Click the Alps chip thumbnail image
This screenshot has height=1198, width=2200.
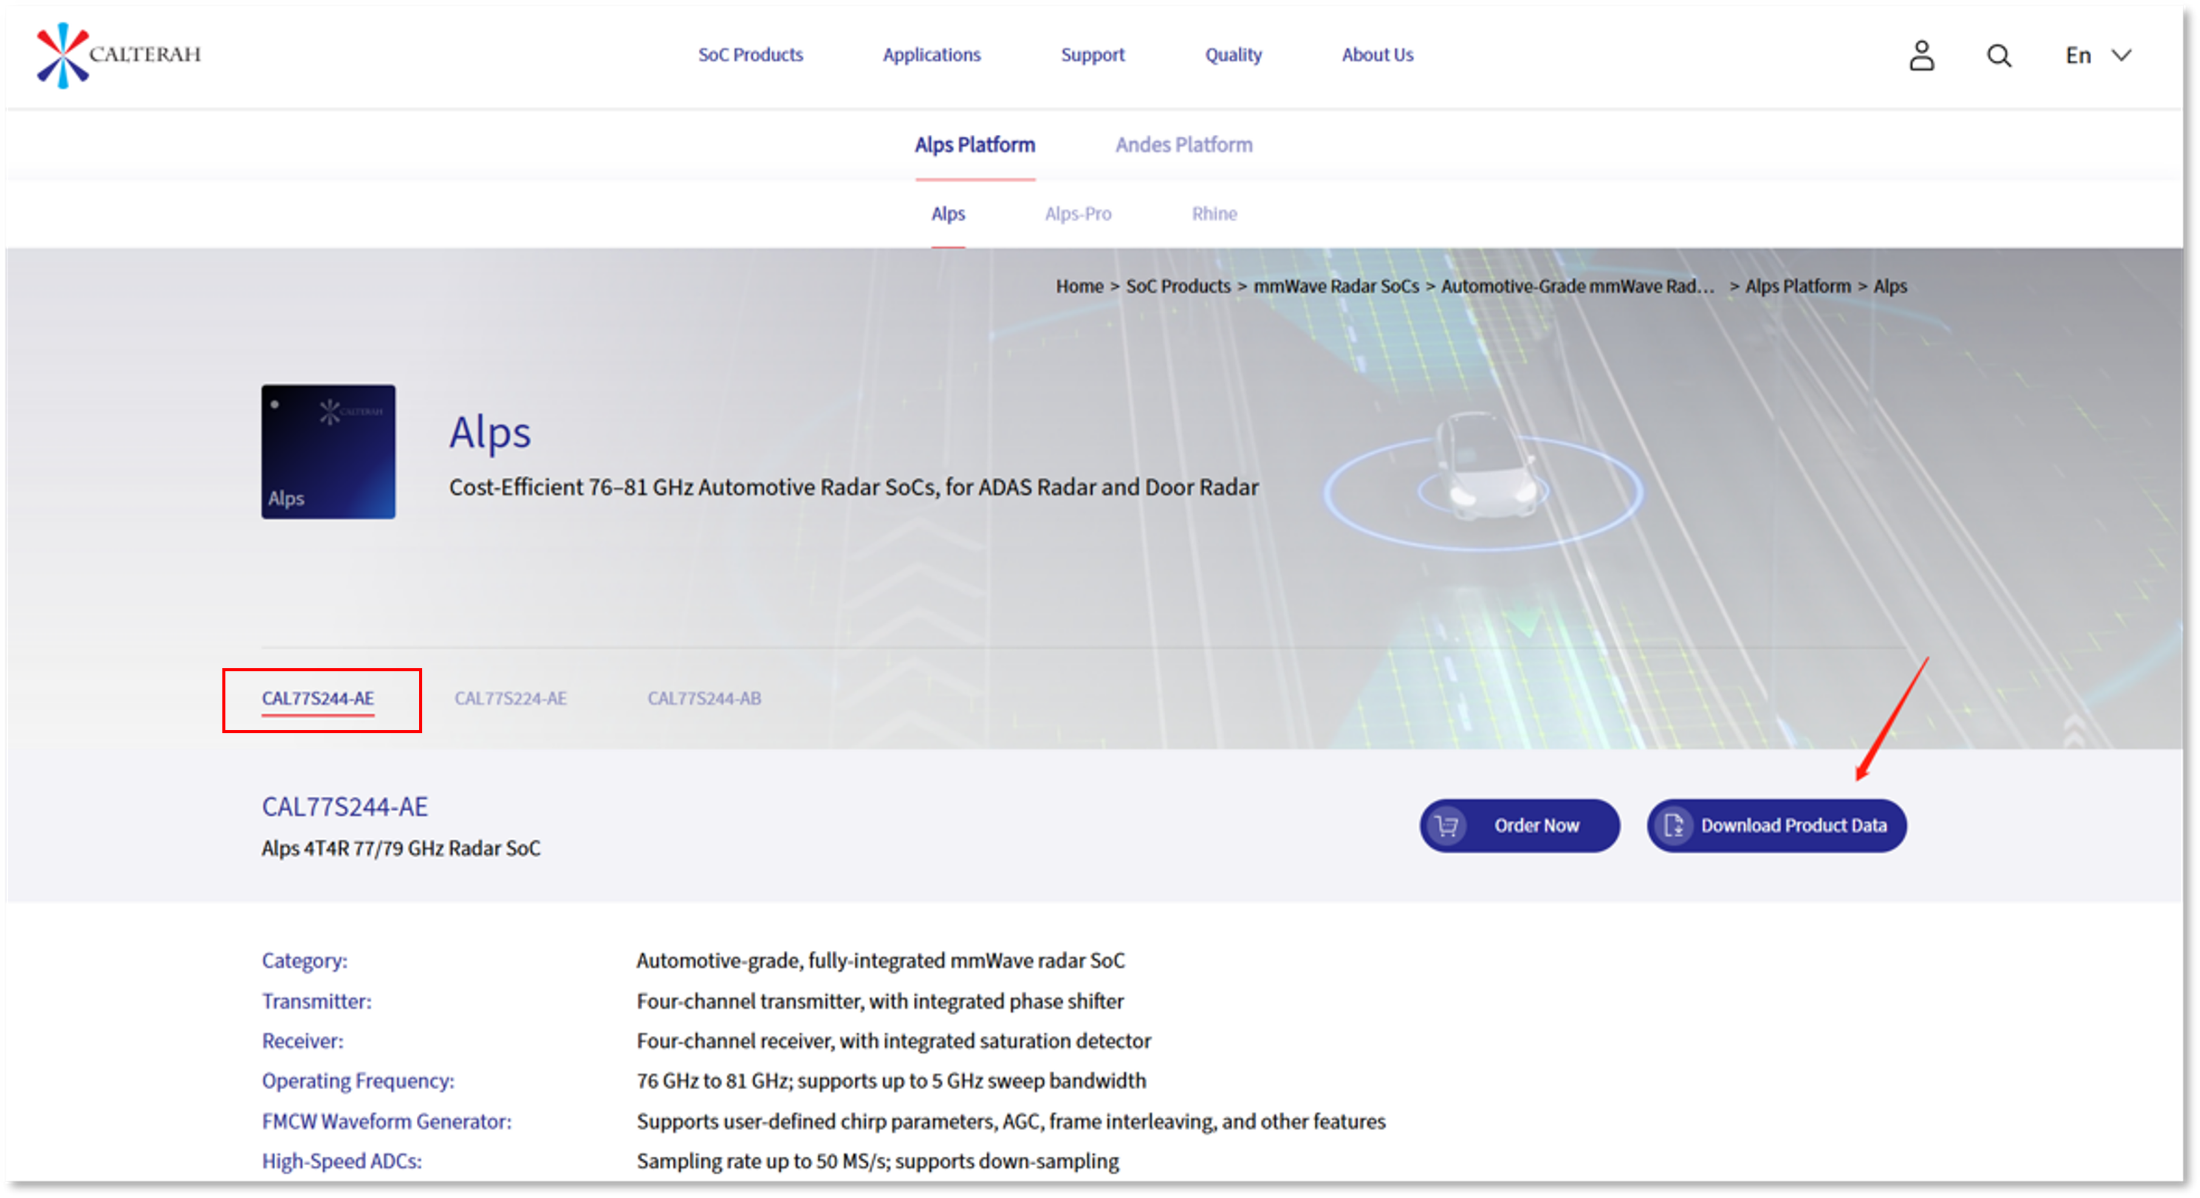(x=328, y=452)
